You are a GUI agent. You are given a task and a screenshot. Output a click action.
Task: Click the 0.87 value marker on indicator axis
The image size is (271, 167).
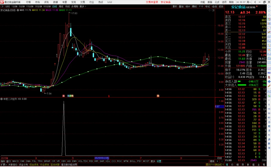[220, 106]
